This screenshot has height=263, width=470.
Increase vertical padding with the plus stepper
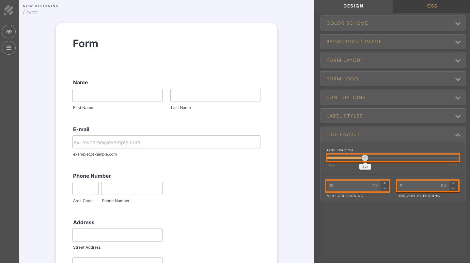[x=384, y=183]
